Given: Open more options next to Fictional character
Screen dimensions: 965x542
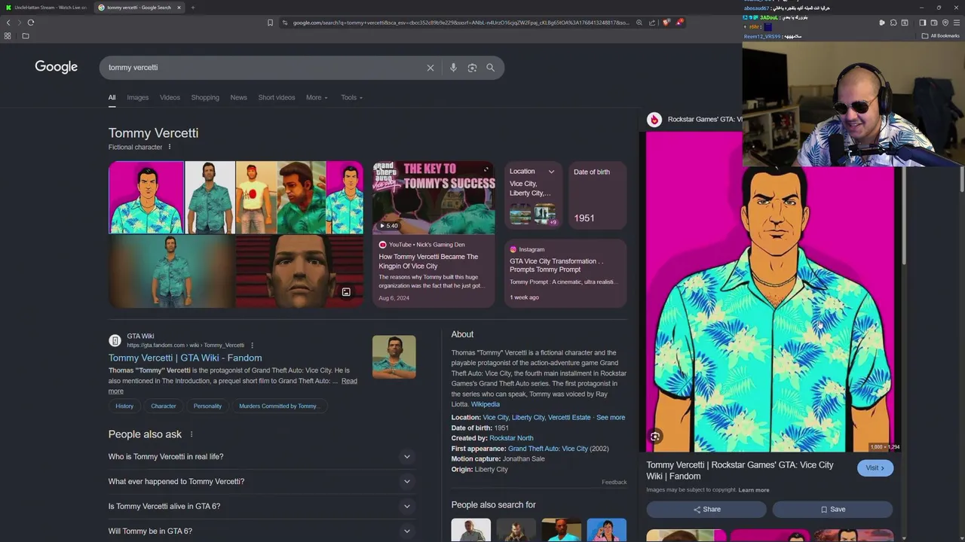Looking at the screenshot, I should 169,147.
